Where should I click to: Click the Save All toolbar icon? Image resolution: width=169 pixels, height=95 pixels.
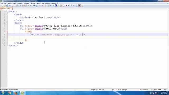pos(10,6)
